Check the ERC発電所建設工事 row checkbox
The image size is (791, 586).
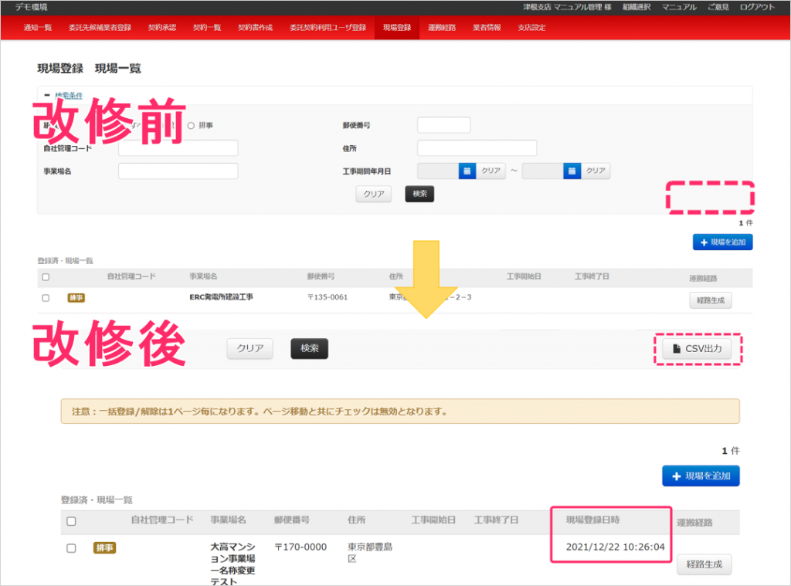pos(46,297)
